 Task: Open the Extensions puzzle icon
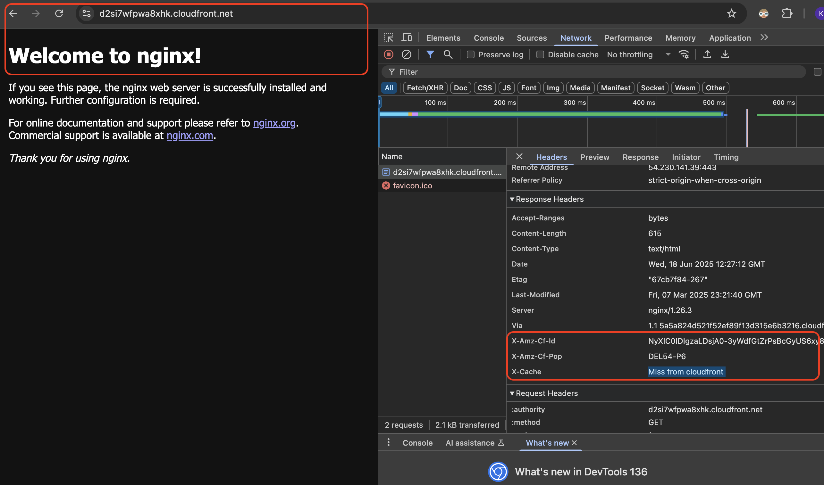coord(787,13)
